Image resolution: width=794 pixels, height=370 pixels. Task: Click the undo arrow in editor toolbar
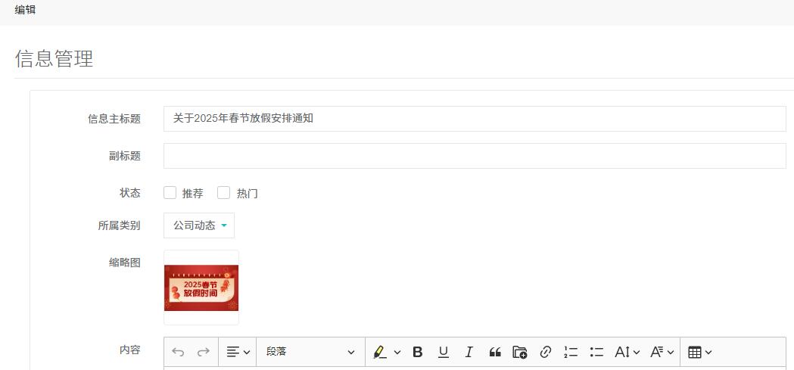tap(179, 352)
